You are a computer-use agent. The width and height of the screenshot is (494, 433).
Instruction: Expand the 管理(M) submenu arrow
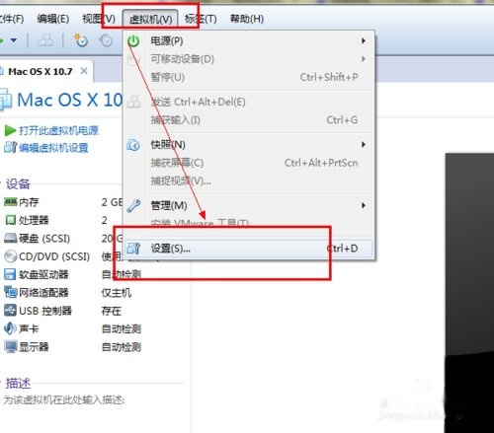[x=364, y=205]
